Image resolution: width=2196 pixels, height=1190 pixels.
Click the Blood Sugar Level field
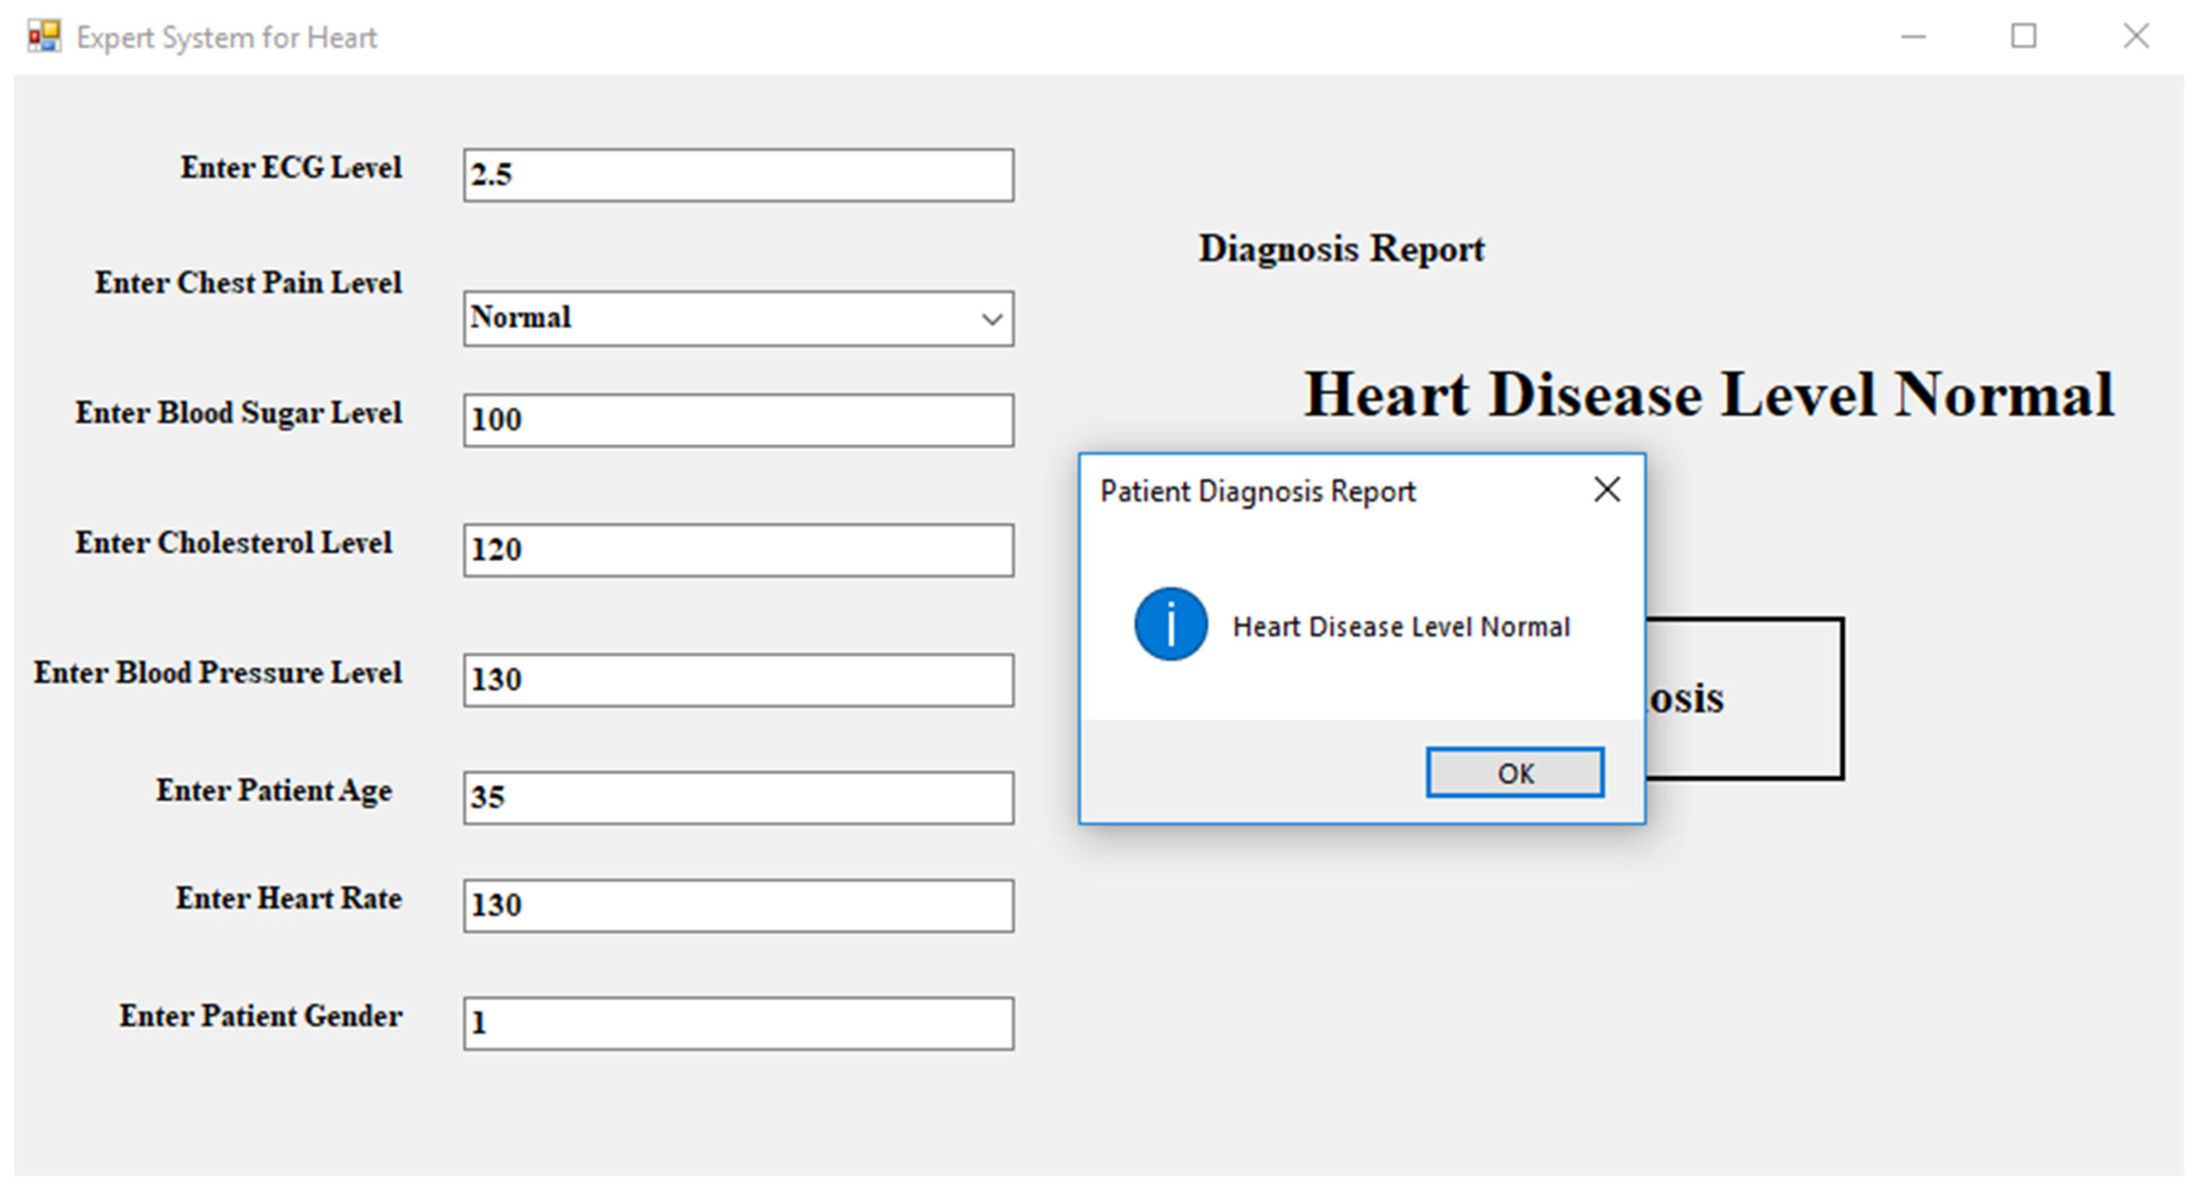[738, 420]
